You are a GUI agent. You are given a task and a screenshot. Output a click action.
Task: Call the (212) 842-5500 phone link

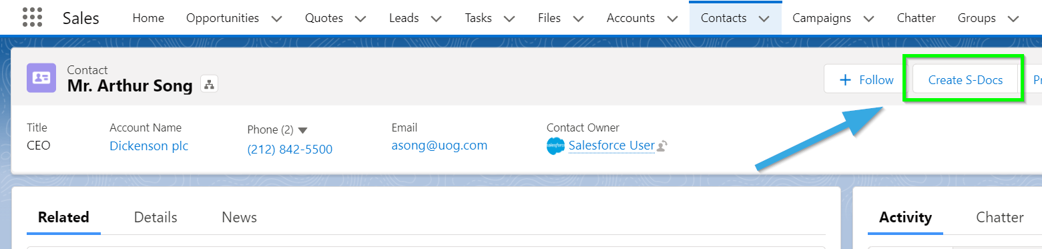tap(290, 149)
